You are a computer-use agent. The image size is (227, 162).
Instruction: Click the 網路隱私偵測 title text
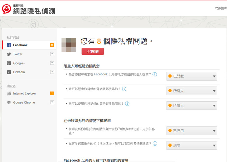pyautogui.click(x=34, y=11)
